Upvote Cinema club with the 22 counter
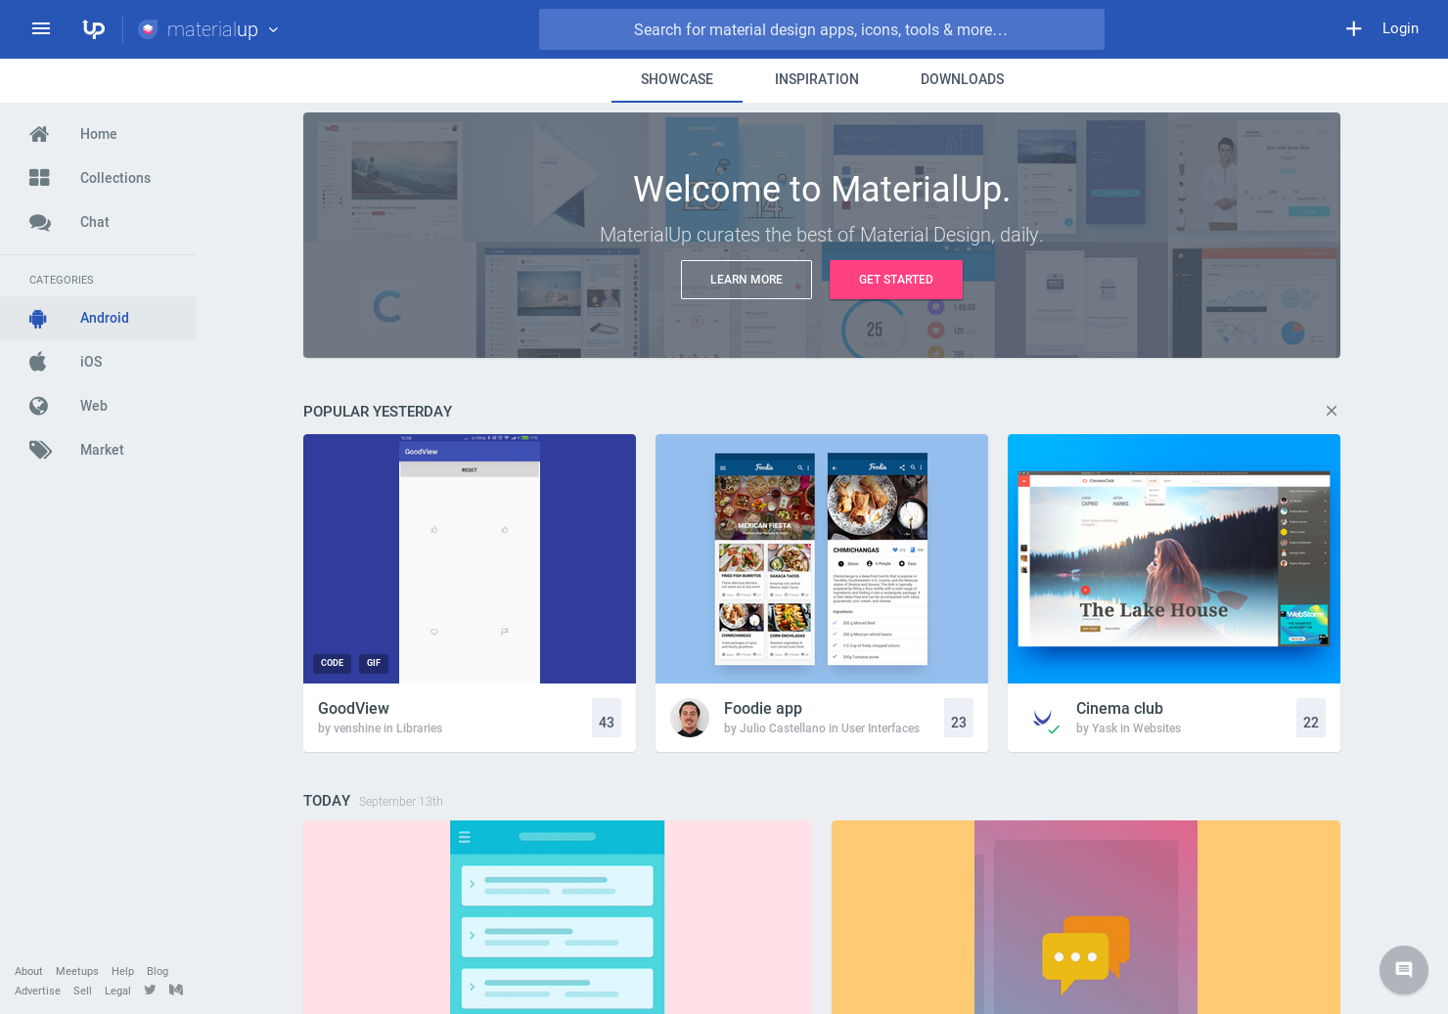The height and width of the screenshot is (1014, 1448). tap(1311, 718)
